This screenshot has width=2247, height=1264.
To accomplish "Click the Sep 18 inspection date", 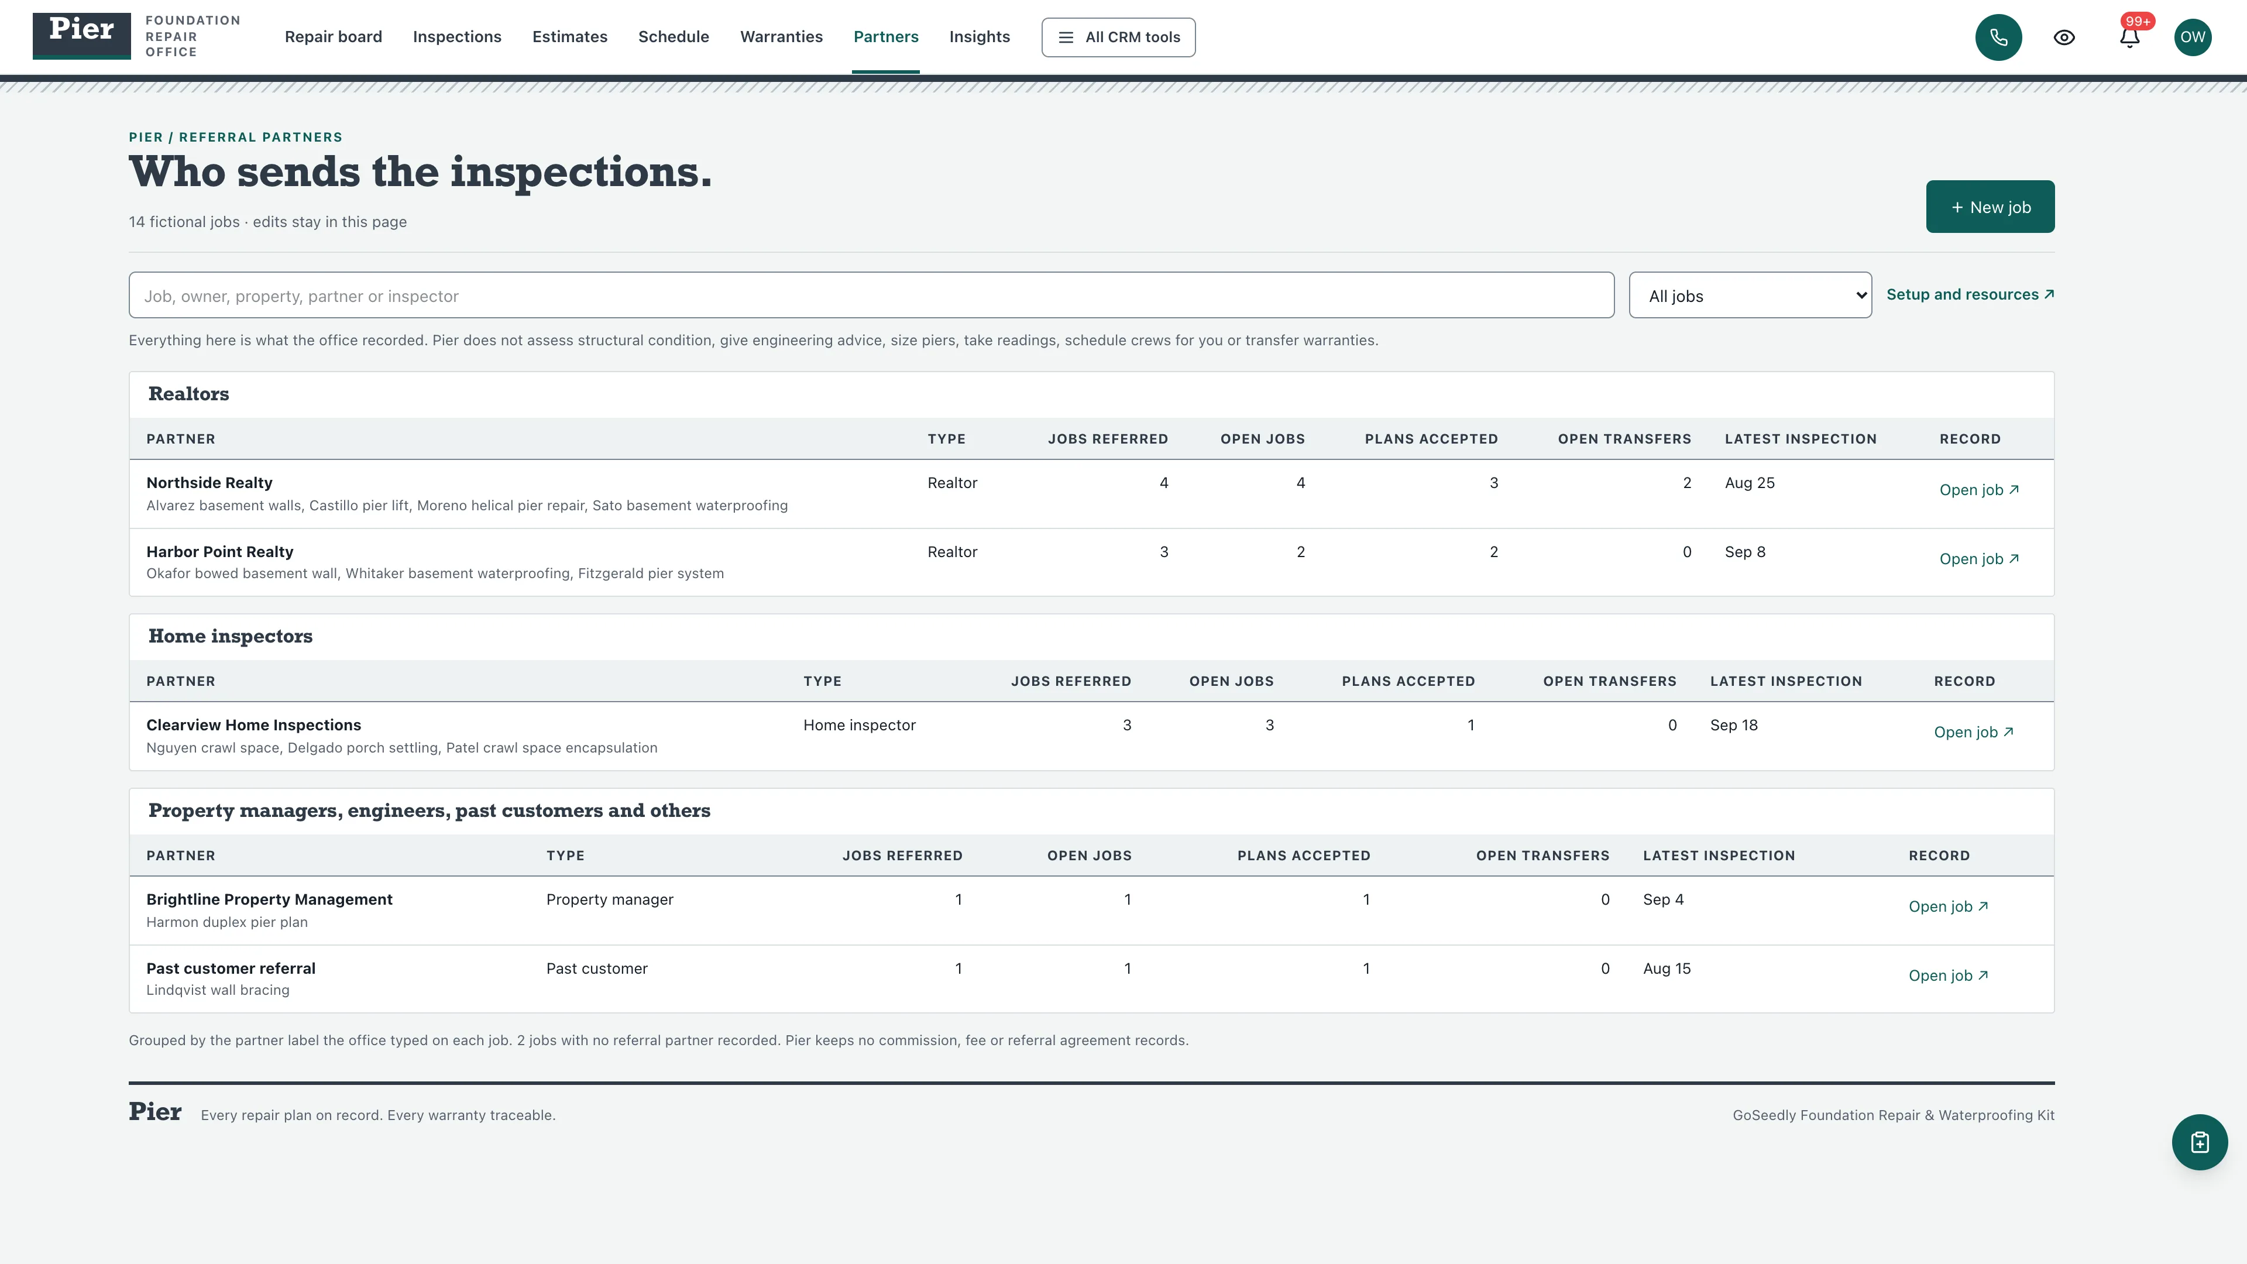I will coord(1734,726).
